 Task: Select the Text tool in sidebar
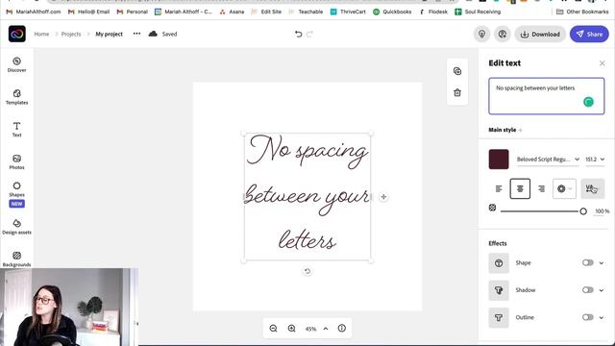[17, 130]
